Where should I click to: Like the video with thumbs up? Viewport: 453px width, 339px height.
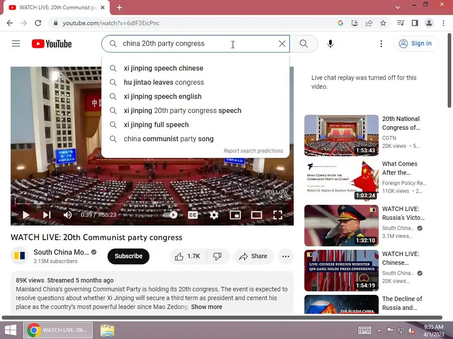pos(188,256)
